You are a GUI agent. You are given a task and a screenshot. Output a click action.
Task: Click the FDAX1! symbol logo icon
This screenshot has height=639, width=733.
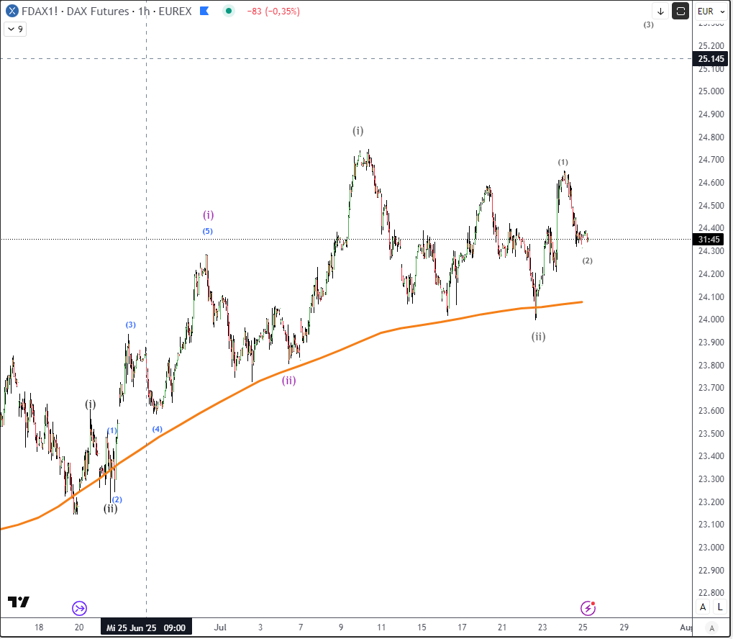coord(11,11)
